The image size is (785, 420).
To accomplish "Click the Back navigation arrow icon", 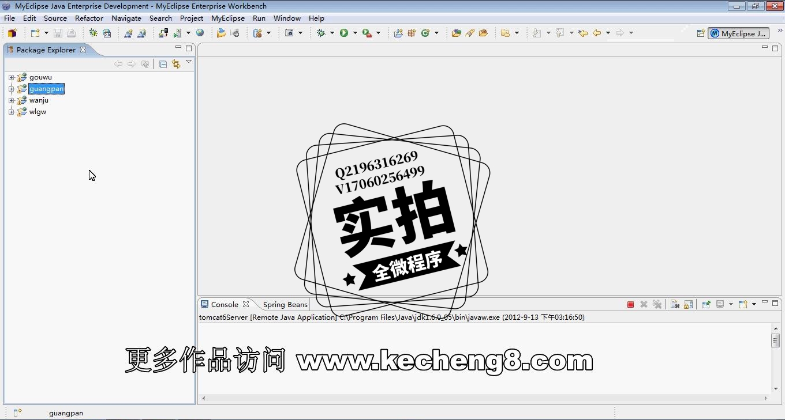I will [x=597, y=33].
